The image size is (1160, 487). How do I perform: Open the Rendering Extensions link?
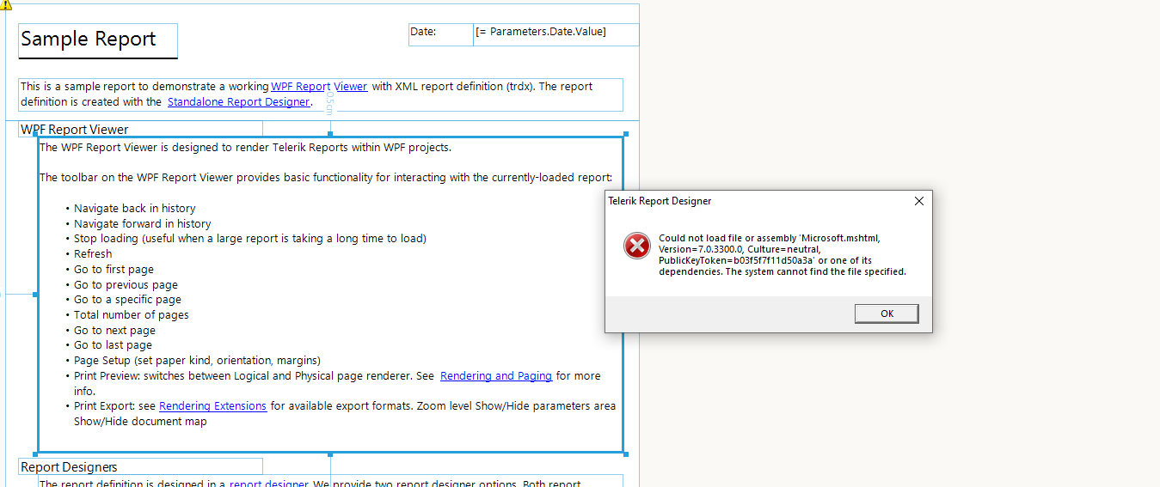point(212,405)
